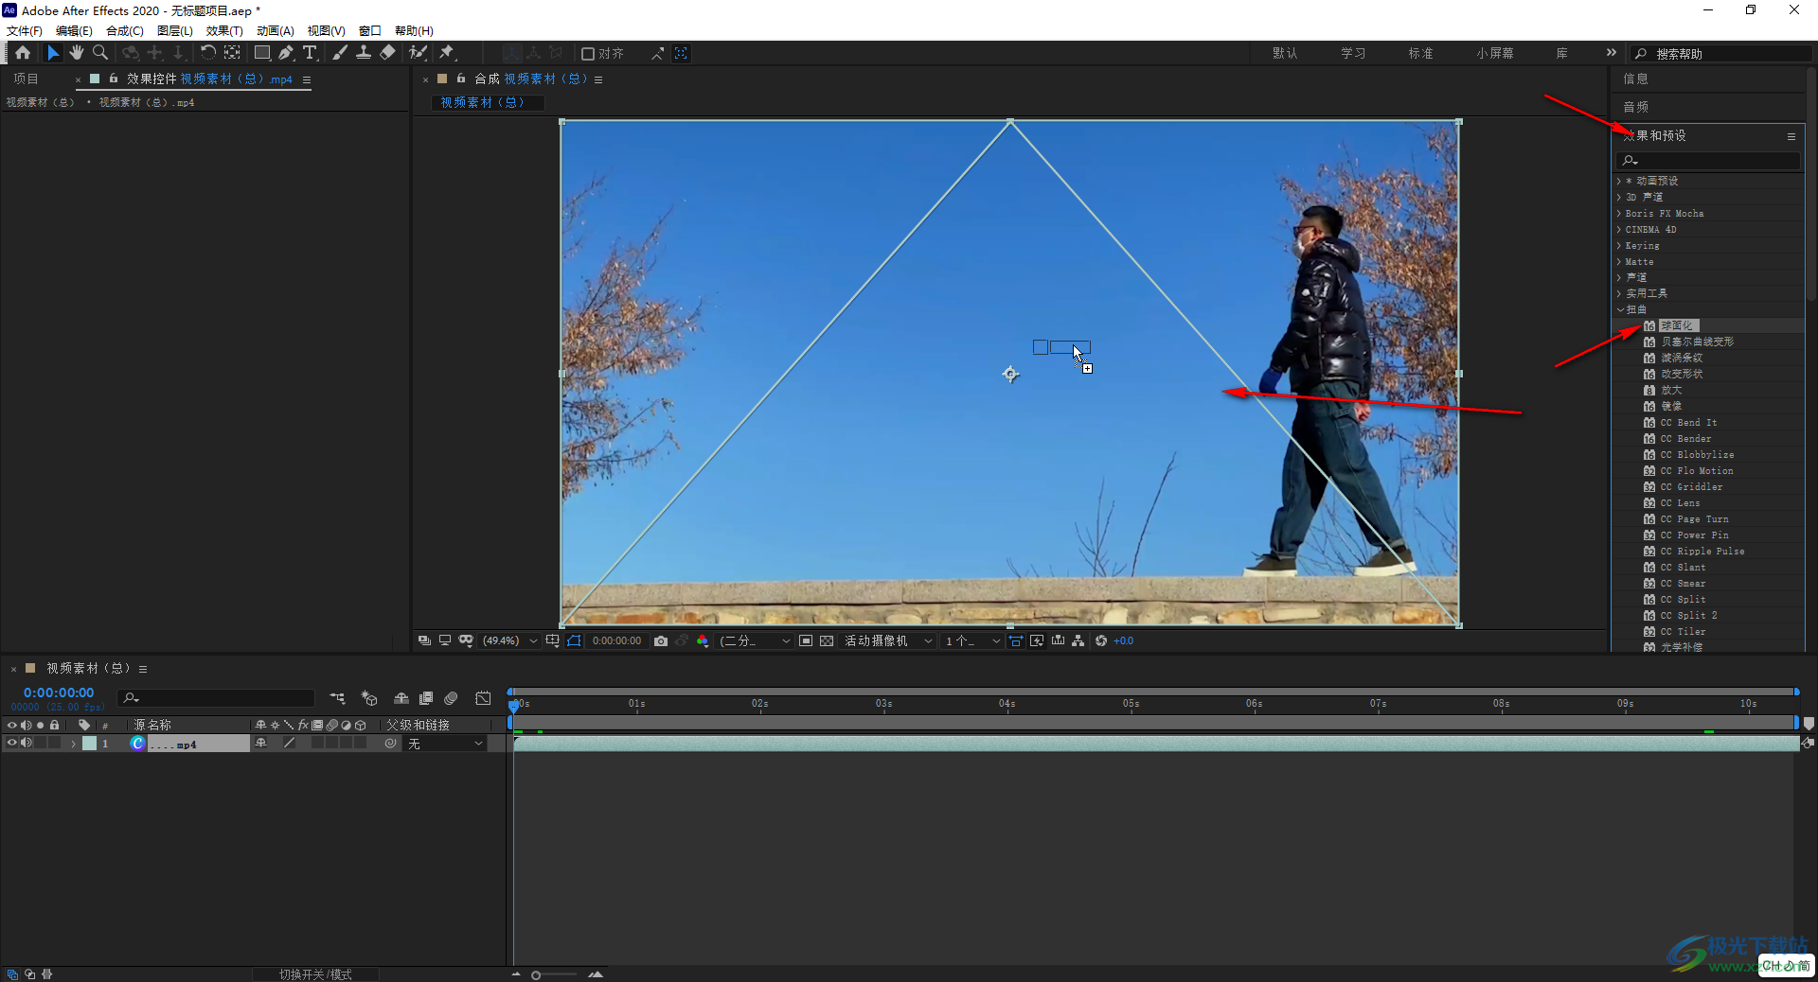Open the 合成(C) menu
The image size is (1818, 982).
coord(125,31)
